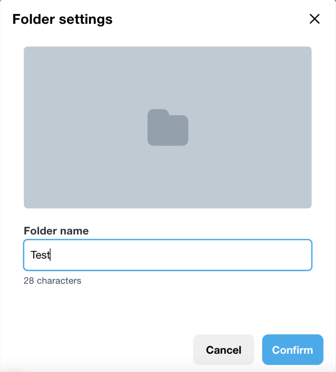Image resolution: width=336 pixels, height=372 pixels.
Task: Close the Folder settings dialog
Action: [314, 19]
